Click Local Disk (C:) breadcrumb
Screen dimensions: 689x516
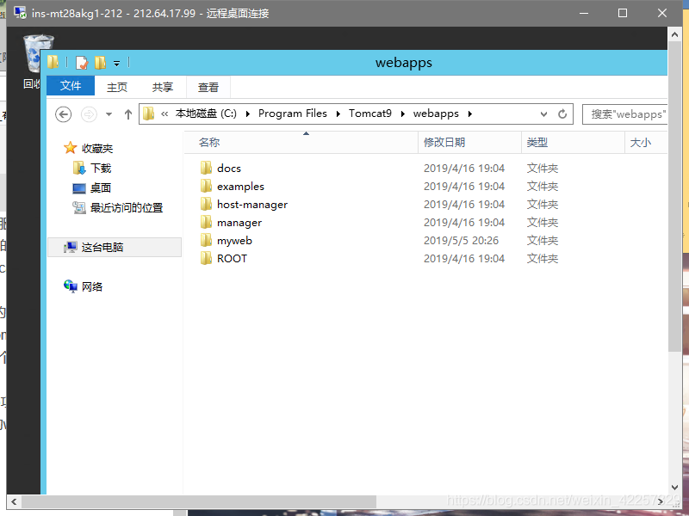[206, 114]
